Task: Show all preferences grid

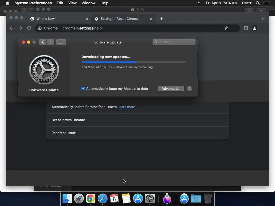Action: [61, 42]
